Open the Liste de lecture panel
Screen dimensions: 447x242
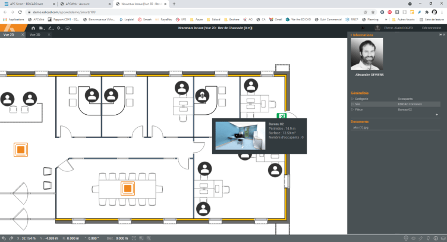coord(432,20)
